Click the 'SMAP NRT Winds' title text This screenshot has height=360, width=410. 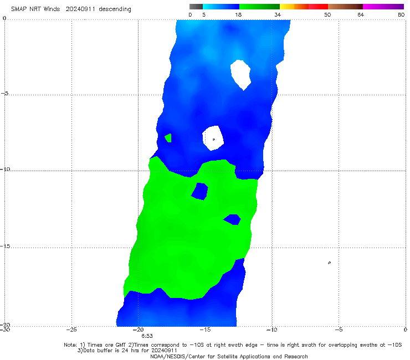click(x=35, y=9)
